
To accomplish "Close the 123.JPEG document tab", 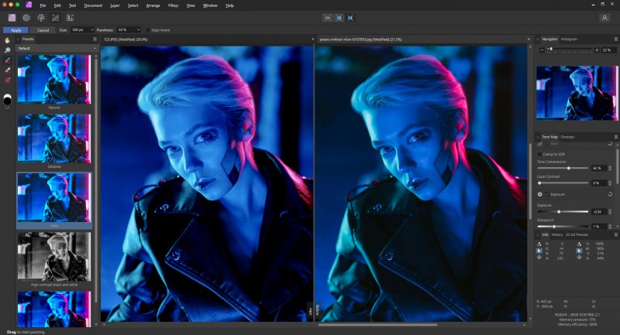I will tap(313, 39).
